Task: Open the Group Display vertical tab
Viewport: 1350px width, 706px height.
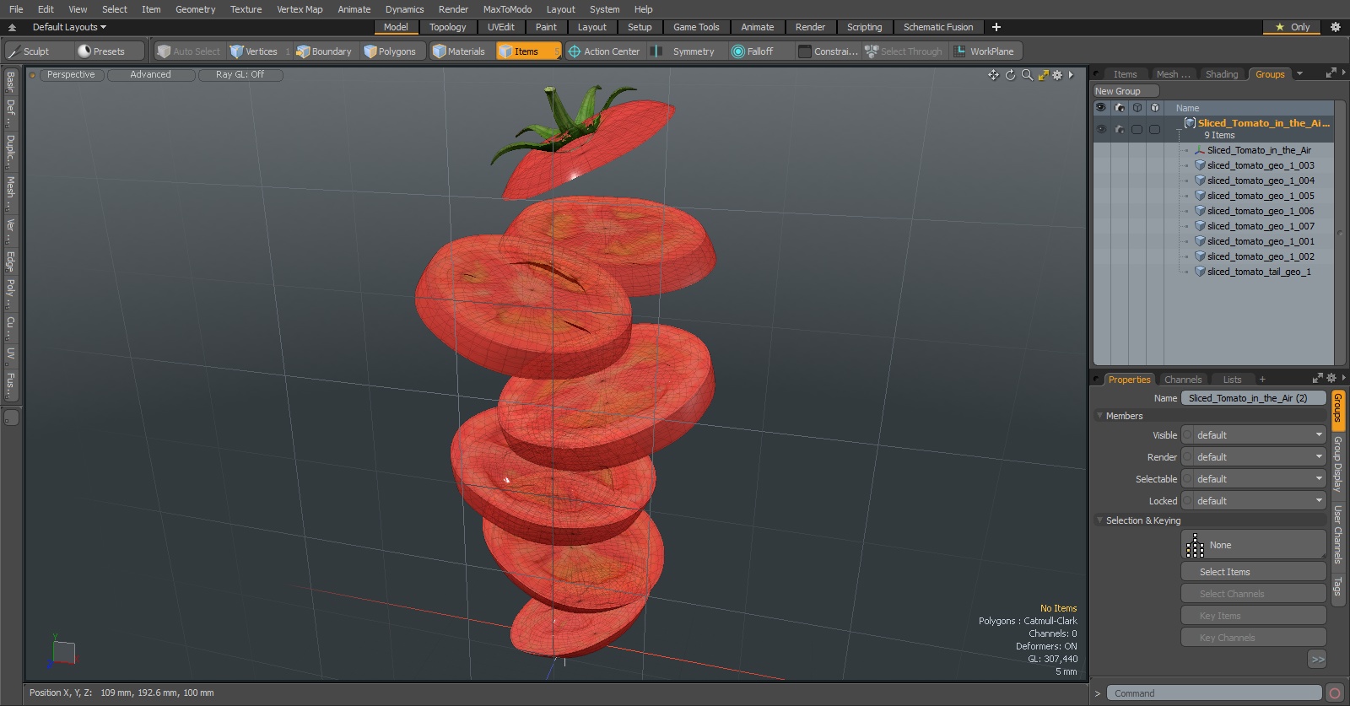Action: point(1337,464)
